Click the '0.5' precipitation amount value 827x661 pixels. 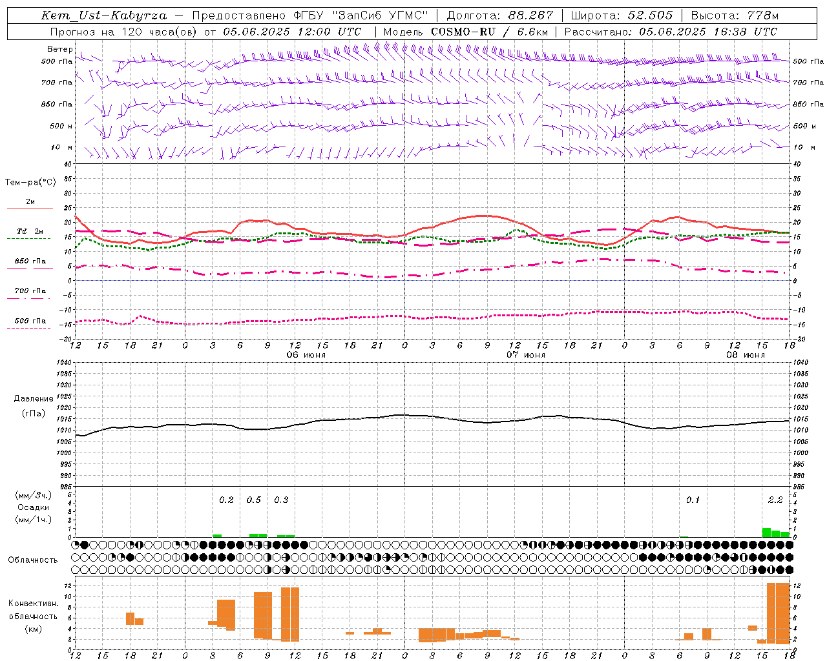pos(254,500)
